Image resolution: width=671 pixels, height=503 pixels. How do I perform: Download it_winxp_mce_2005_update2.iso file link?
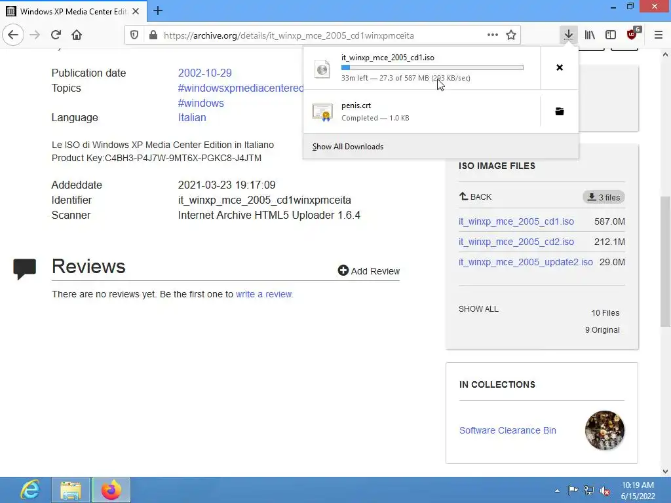pyautogui.click(x=526, y=262)
